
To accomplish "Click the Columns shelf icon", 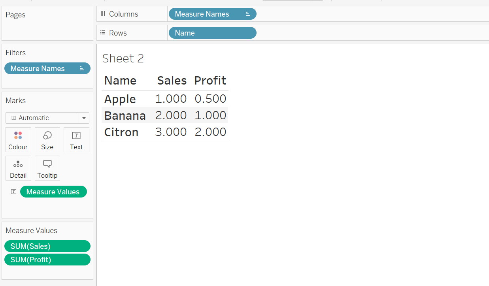I will pyautogui.click(x=103, y=14).
